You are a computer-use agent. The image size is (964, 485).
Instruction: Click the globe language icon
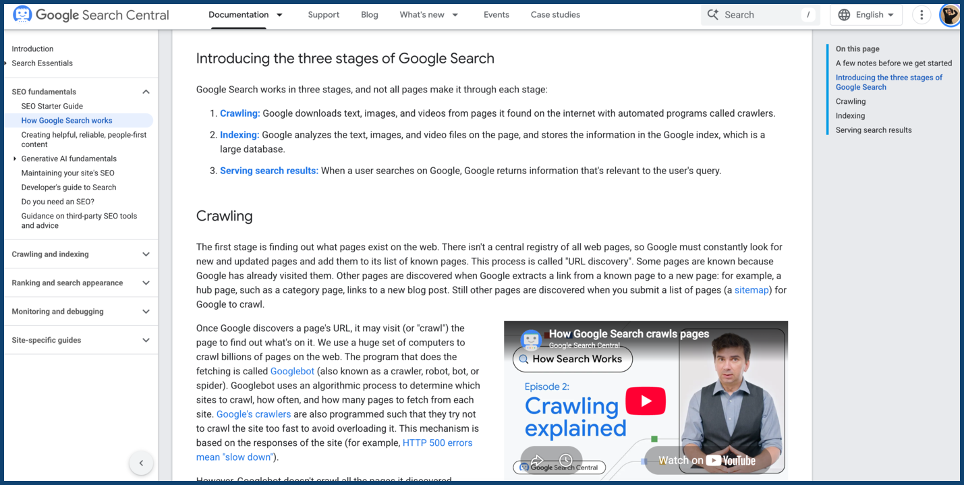click(x=845, y=15)
